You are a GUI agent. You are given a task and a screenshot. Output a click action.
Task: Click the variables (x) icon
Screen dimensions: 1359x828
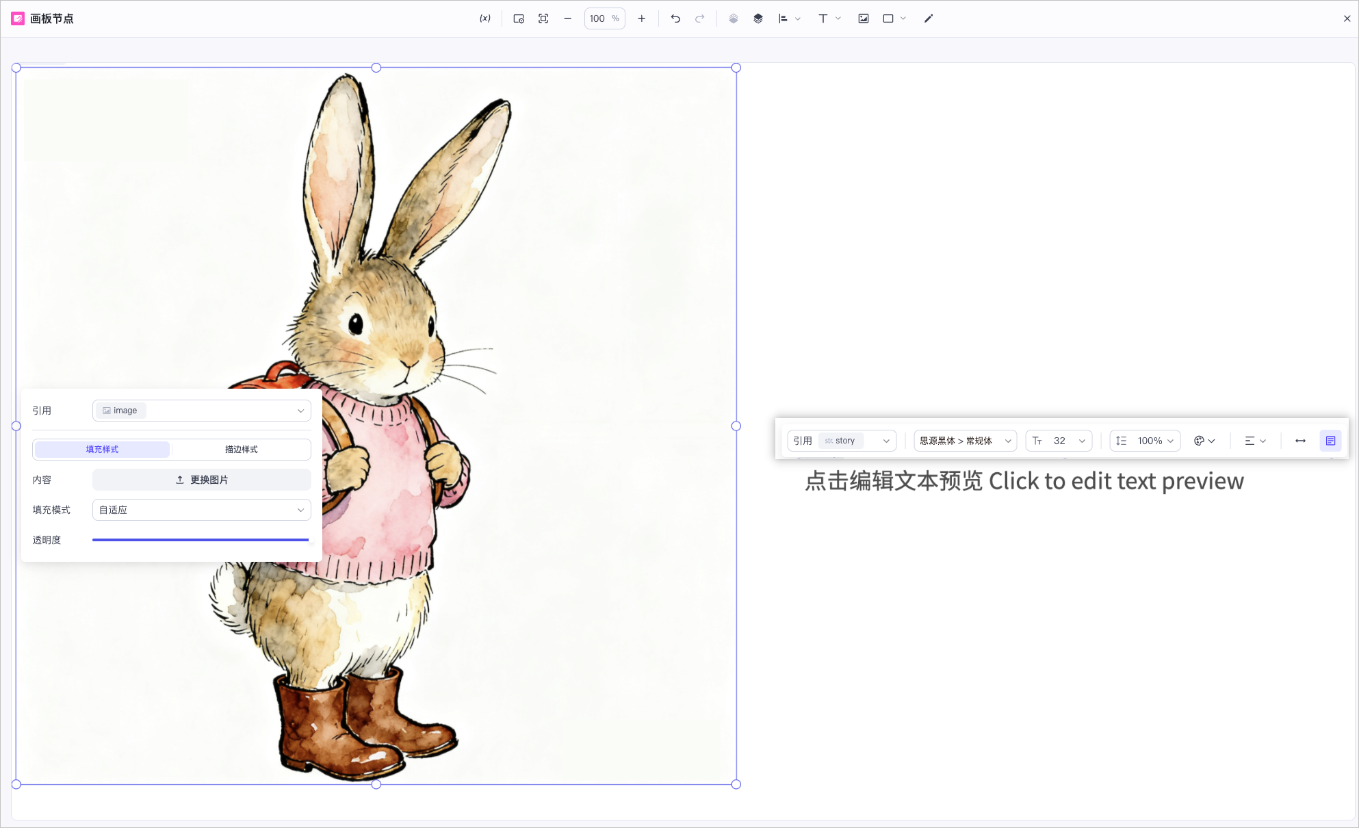tap(485, 18)
